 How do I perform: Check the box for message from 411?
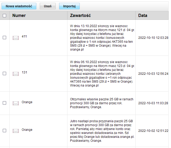4,38
